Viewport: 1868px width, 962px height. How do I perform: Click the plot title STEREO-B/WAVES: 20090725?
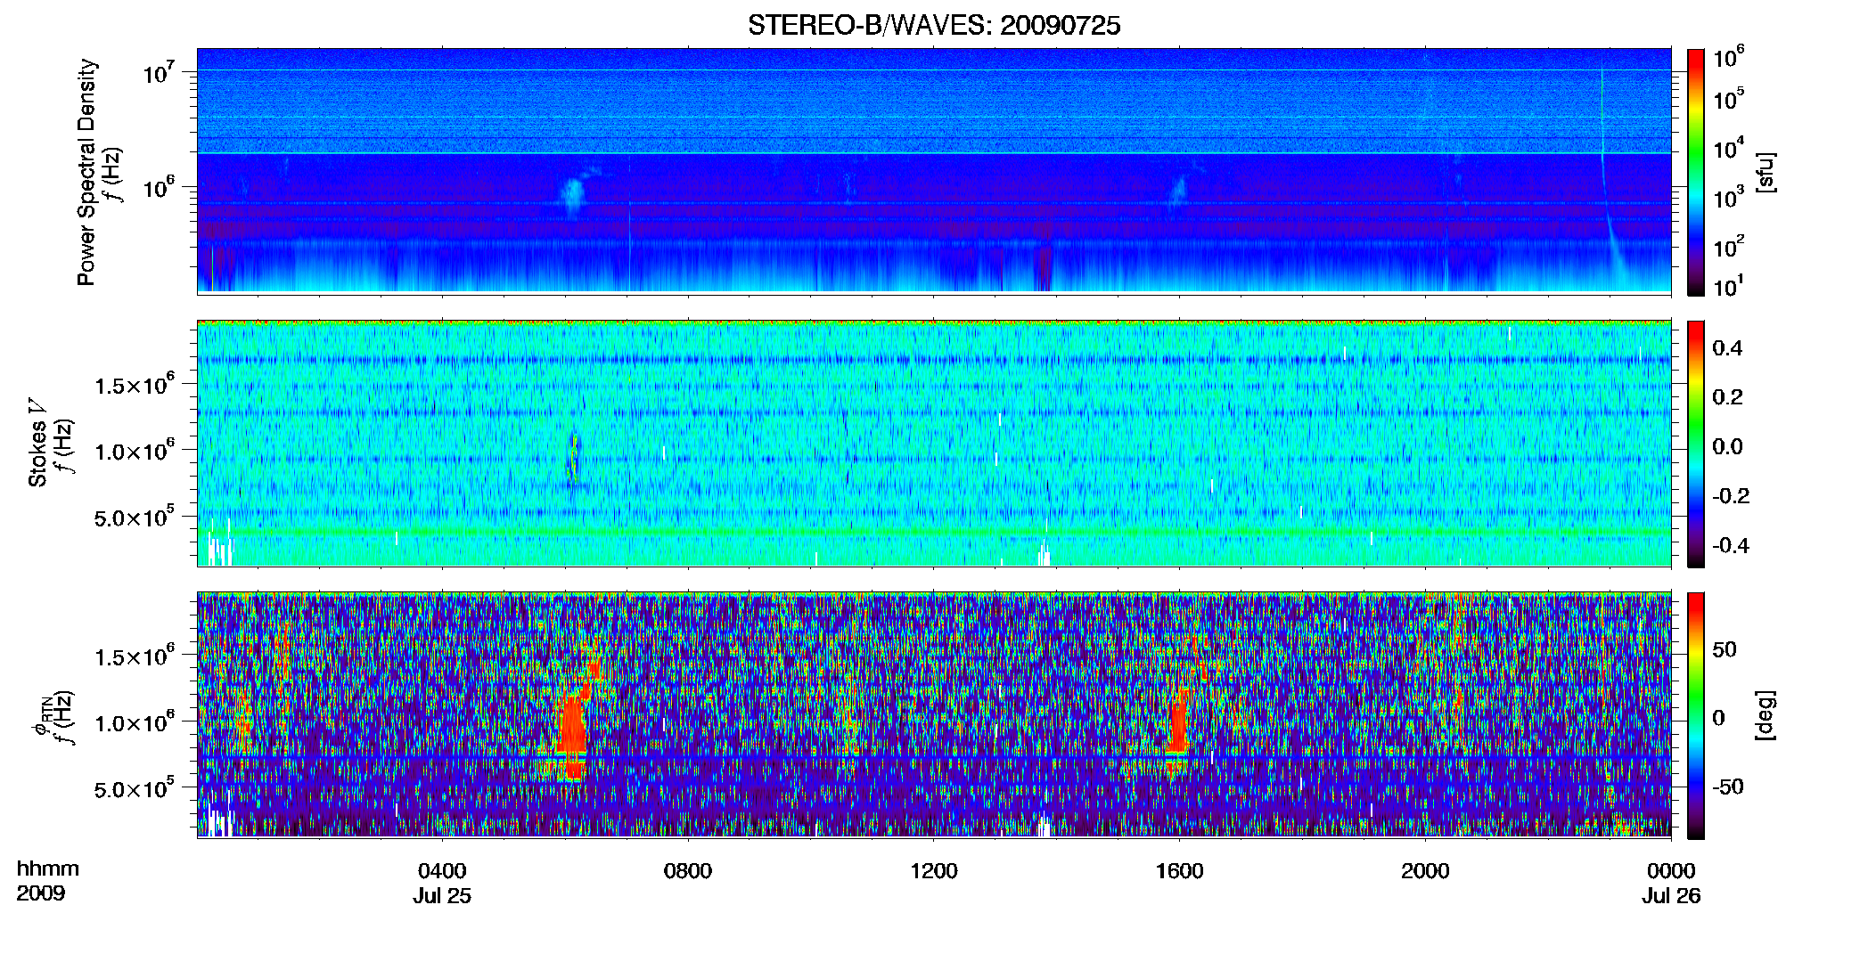(933, 26)
